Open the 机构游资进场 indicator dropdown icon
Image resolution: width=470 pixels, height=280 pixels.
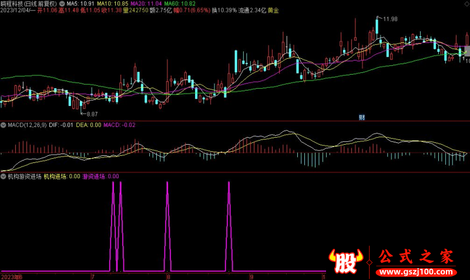pos(4,176)
